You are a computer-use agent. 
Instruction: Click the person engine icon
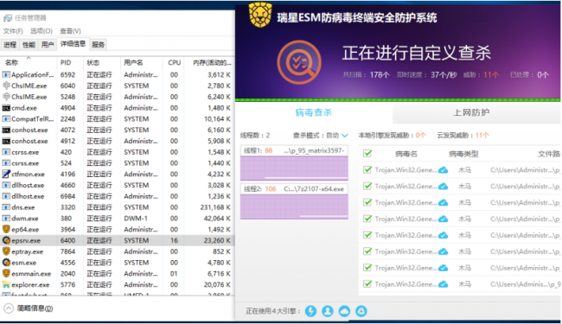click(x=328, y=311)
